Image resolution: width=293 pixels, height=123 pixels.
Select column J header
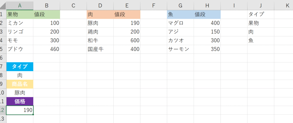click(260, 5)
